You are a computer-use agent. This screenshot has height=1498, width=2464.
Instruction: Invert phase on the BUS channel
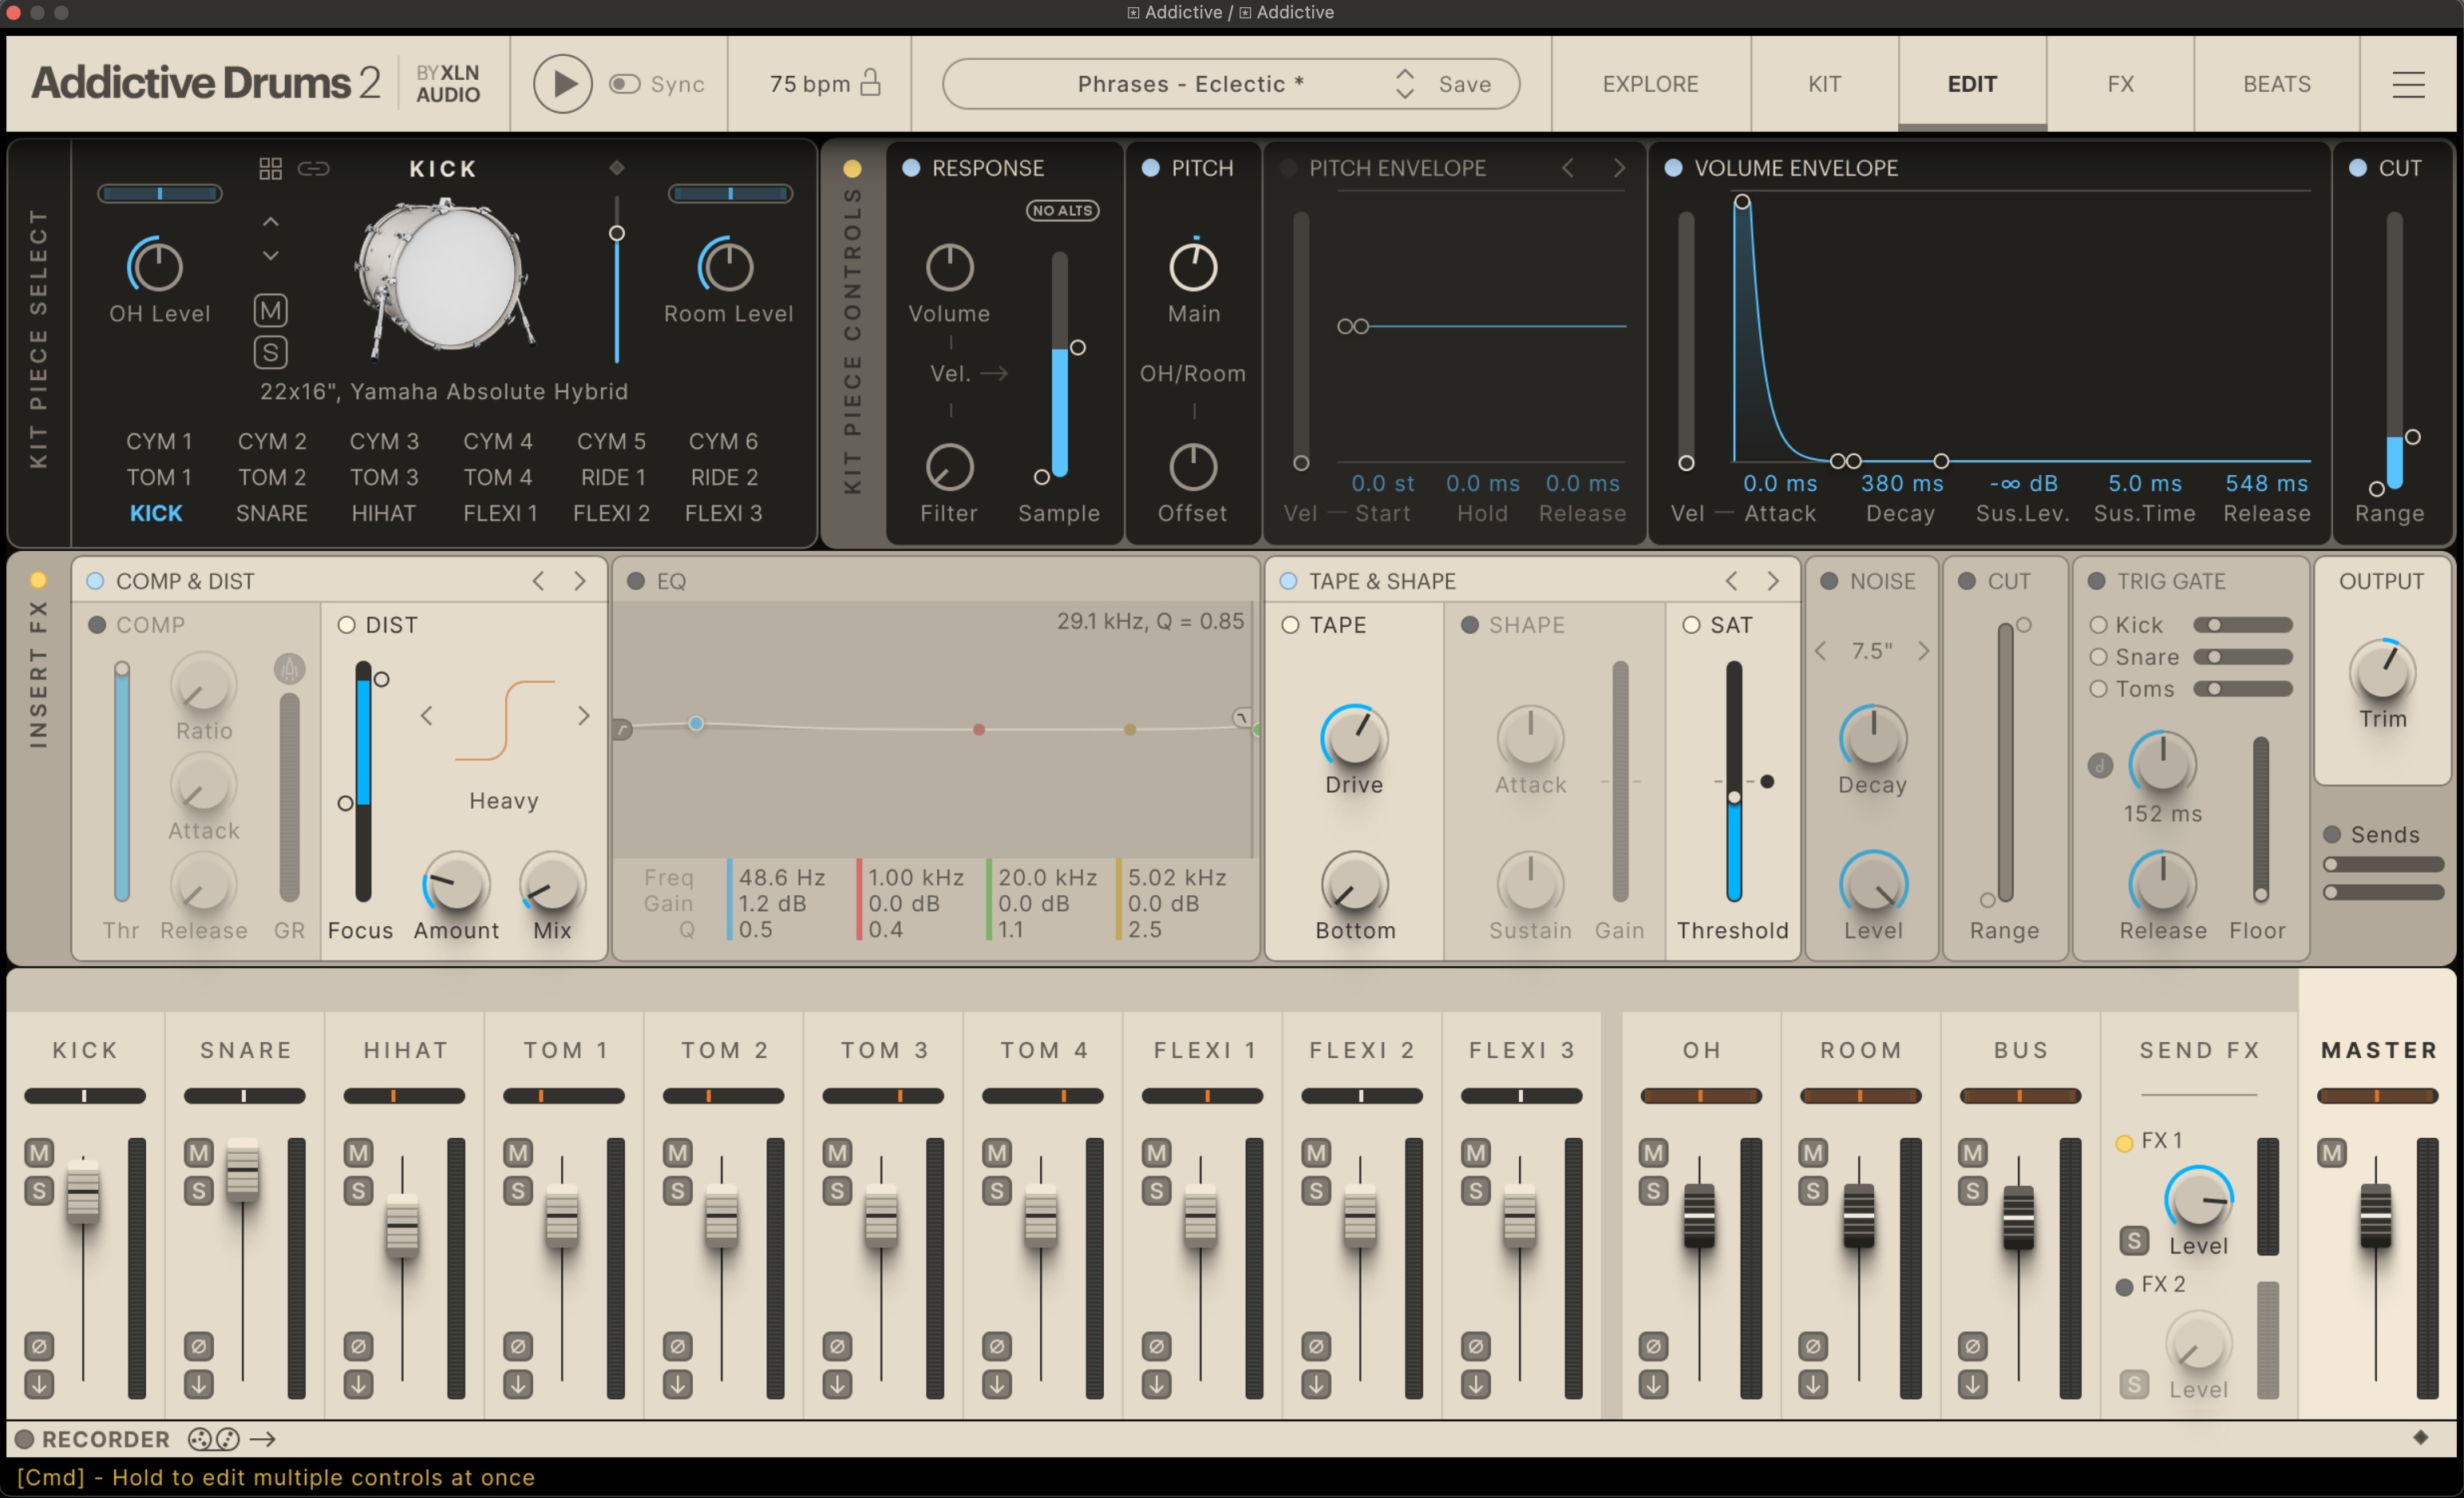point(1972,1346)
